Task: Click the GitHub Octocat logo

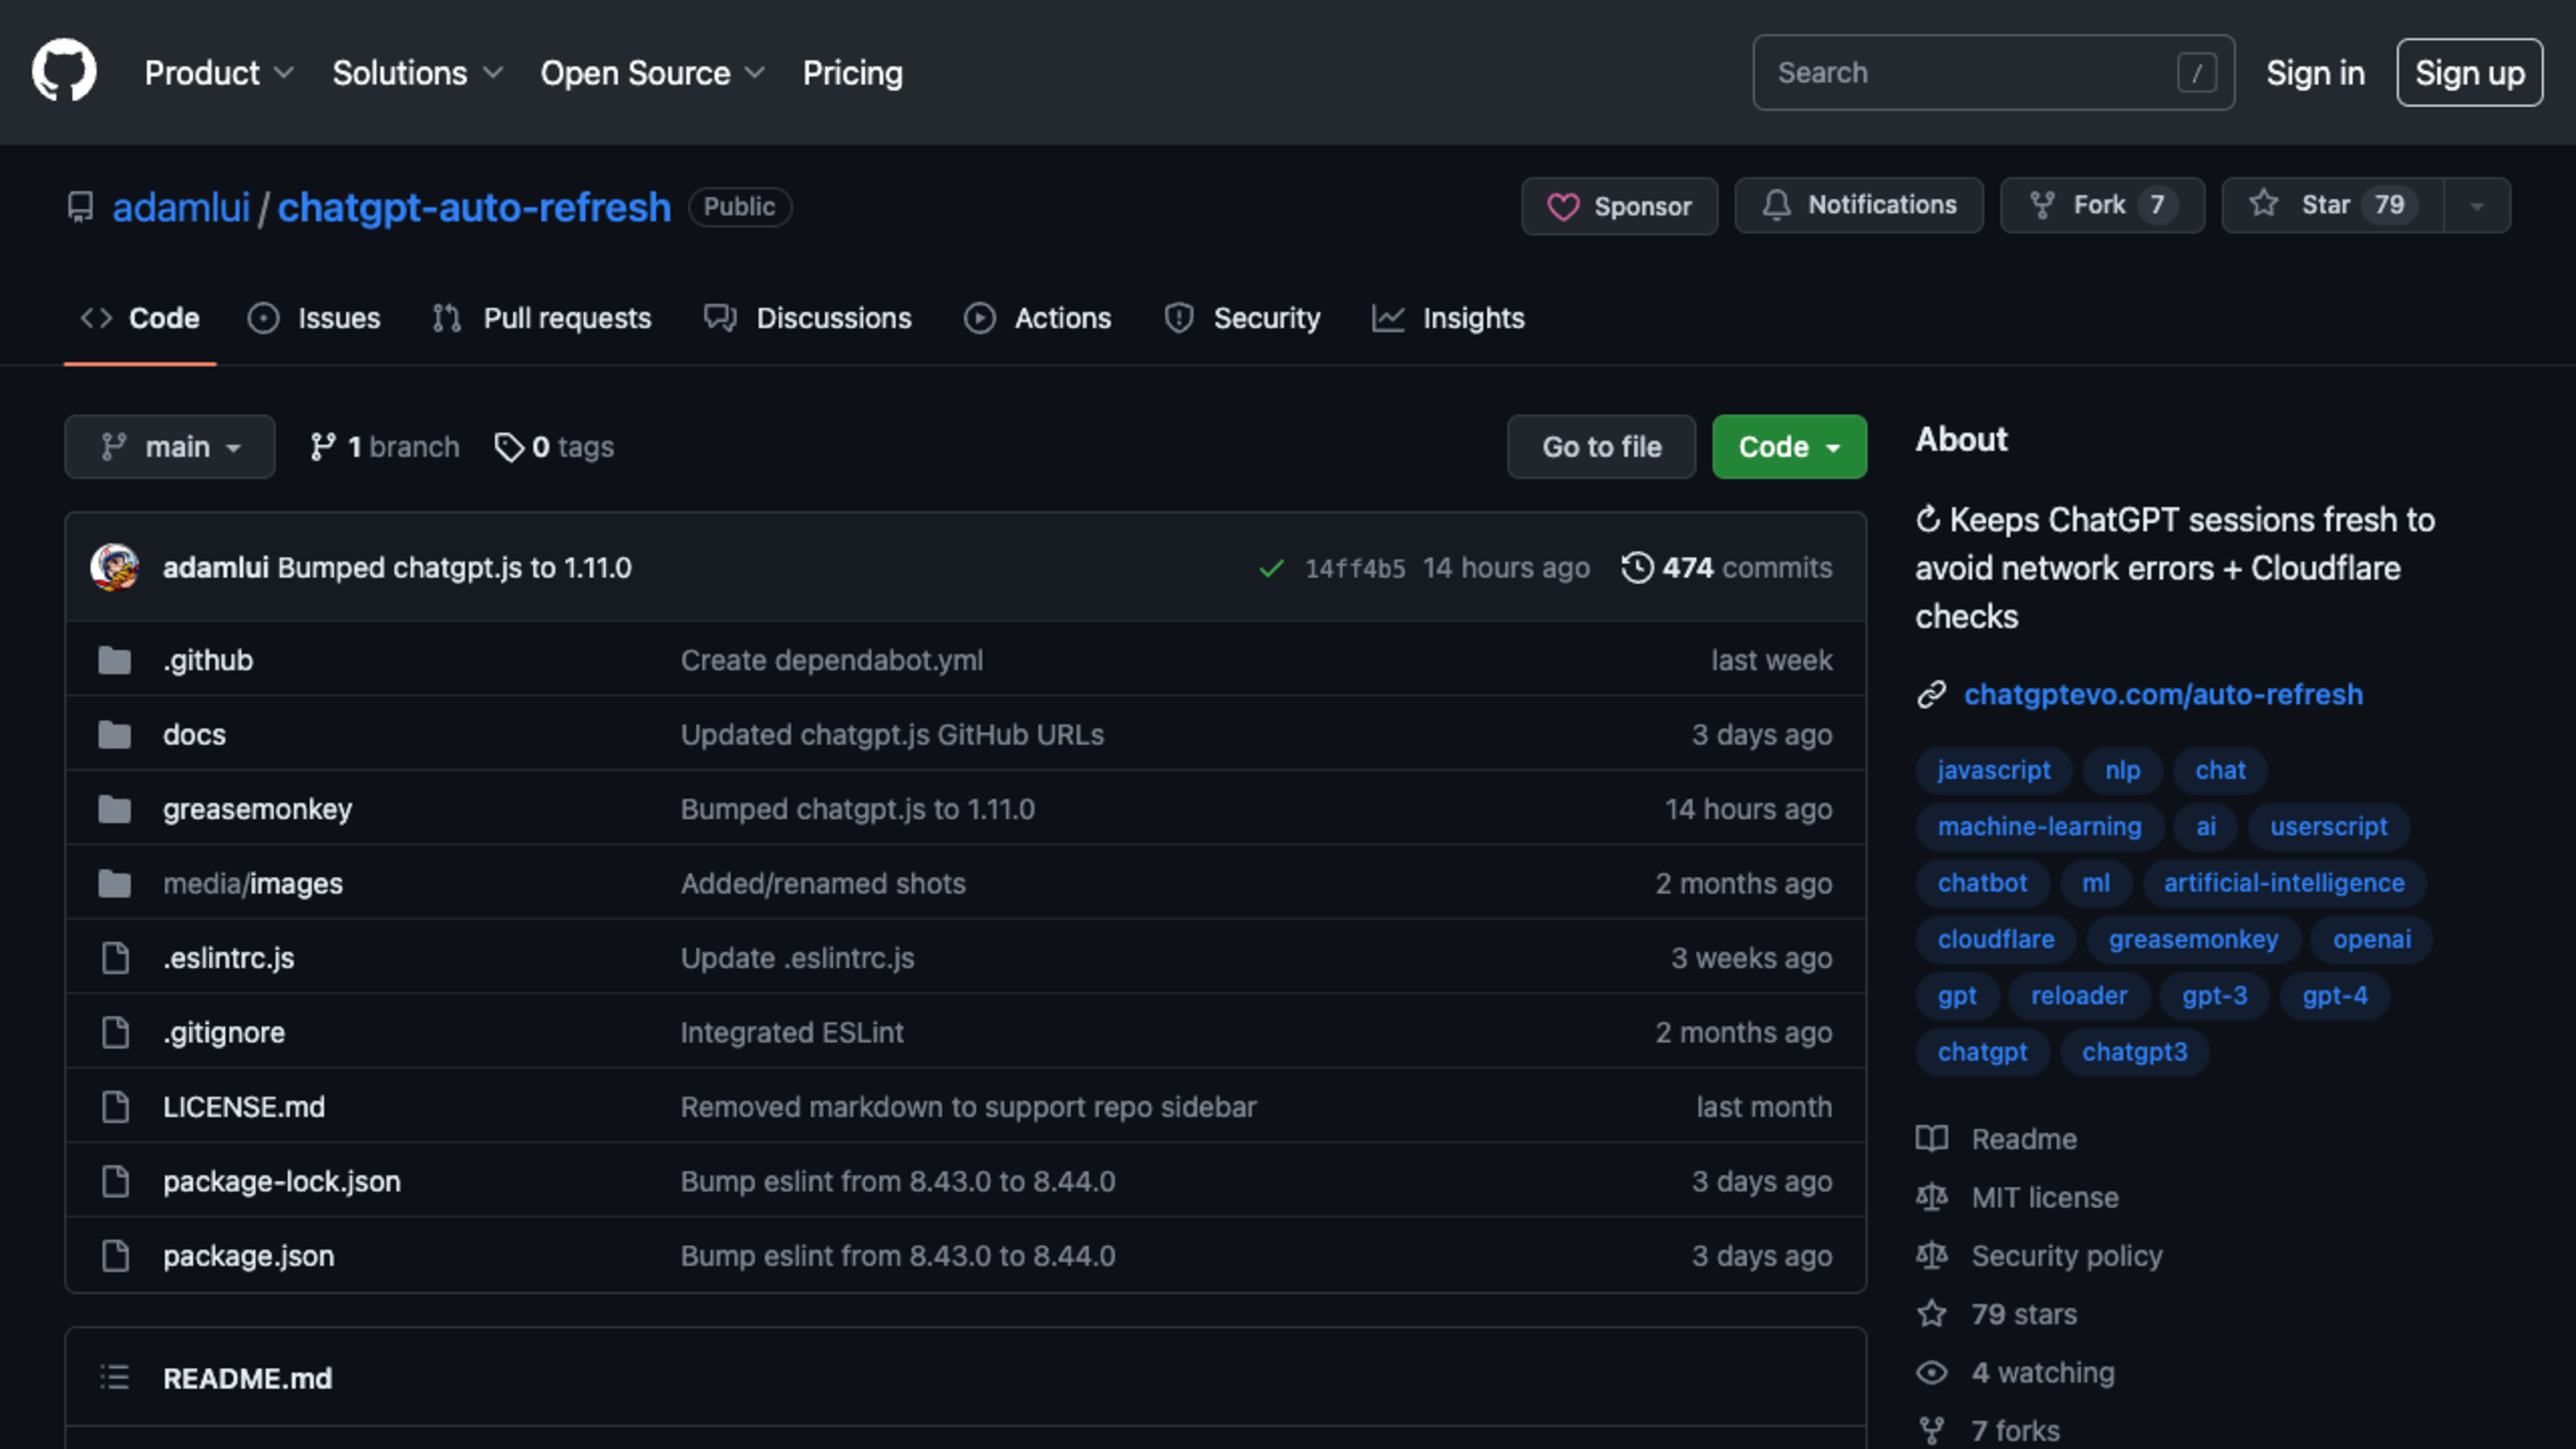Action: tap(64, 71)
